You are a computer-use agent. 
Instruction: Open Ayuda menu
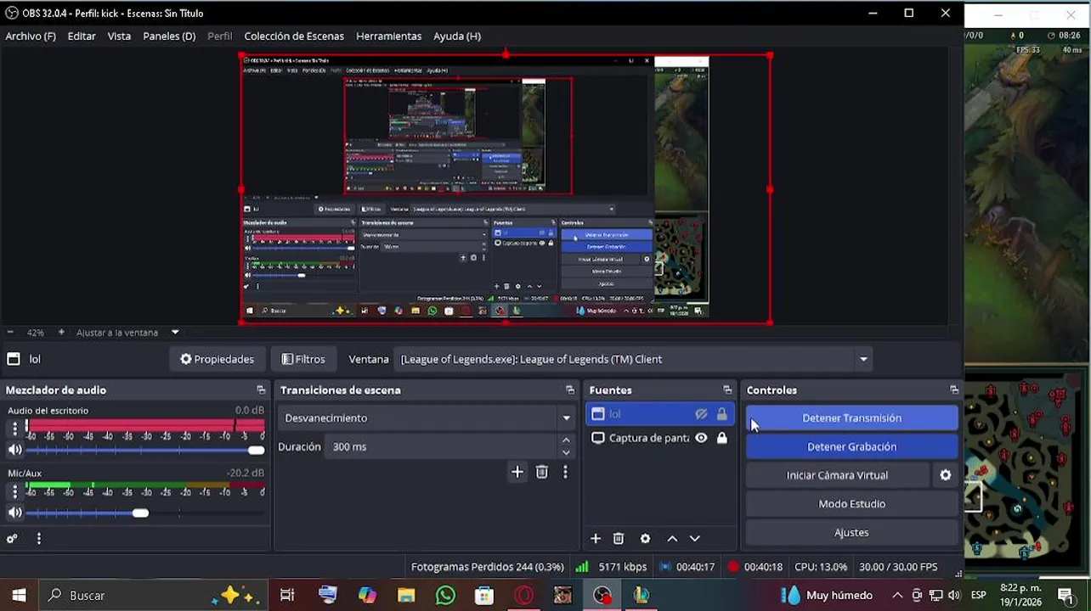coord(457,36)
